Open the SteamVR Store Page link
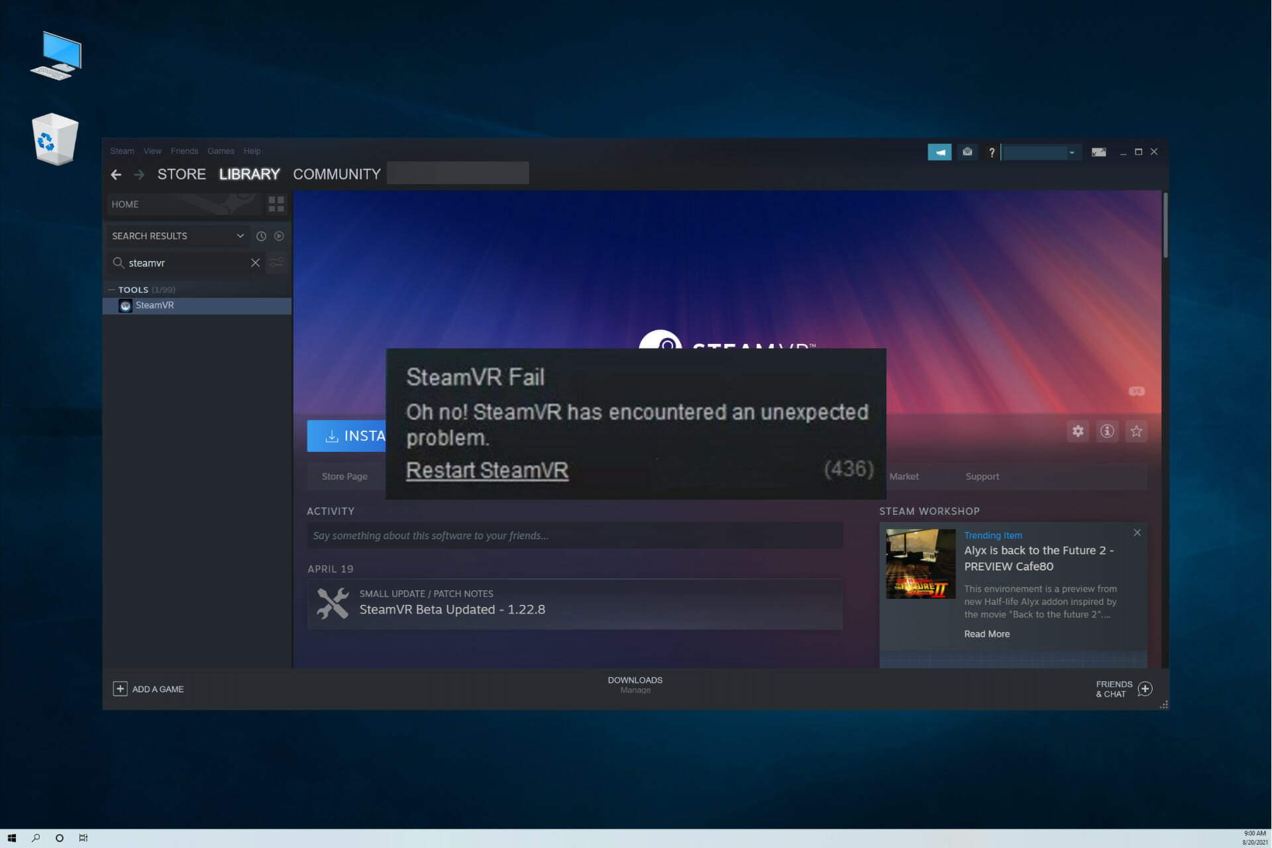1272x848 pixels. [x=344, y=476]
